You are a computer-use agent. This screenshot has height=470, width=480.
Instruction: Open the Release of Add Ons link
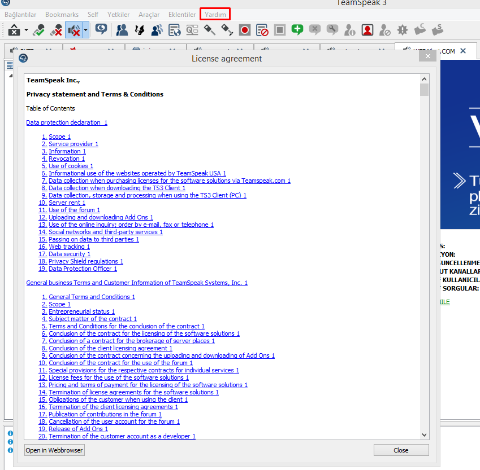(79, 429)
